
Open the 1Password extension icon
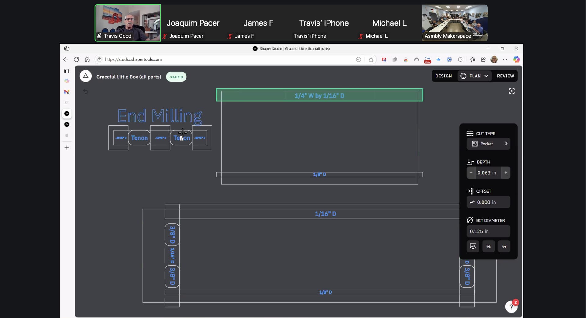(x=449, y=59)
